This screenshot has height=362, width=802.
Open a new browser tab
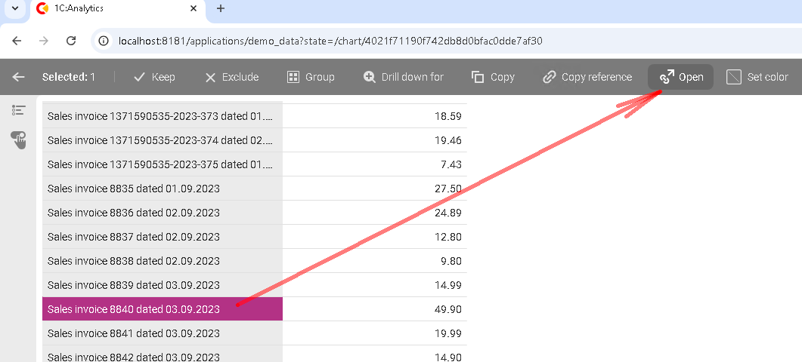(221, 8)
